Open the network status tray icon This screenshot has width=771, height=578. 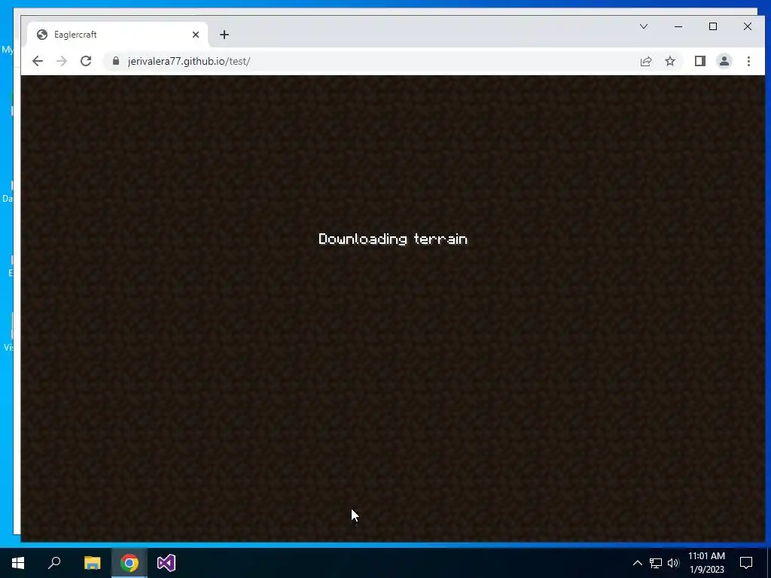(656, 563)
